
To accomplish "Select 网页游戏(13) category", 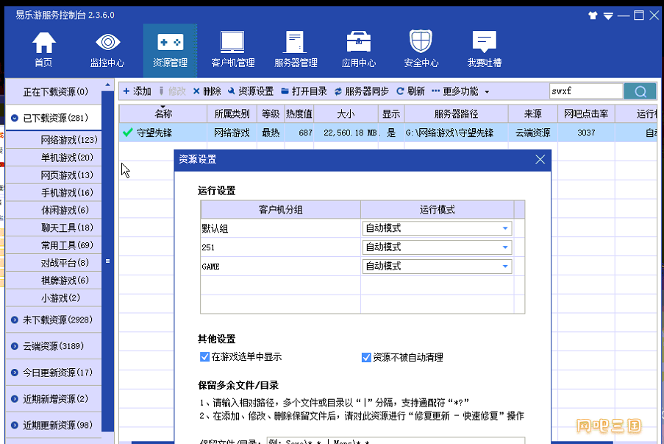I will pos(54,175).
